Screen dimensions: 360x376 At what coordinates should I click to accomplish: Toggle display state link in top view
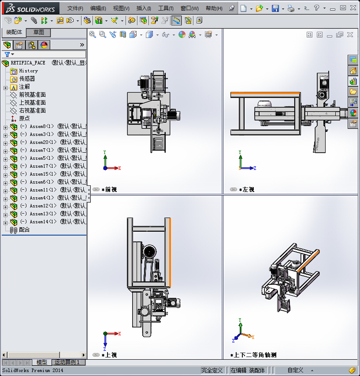(96, 355)
